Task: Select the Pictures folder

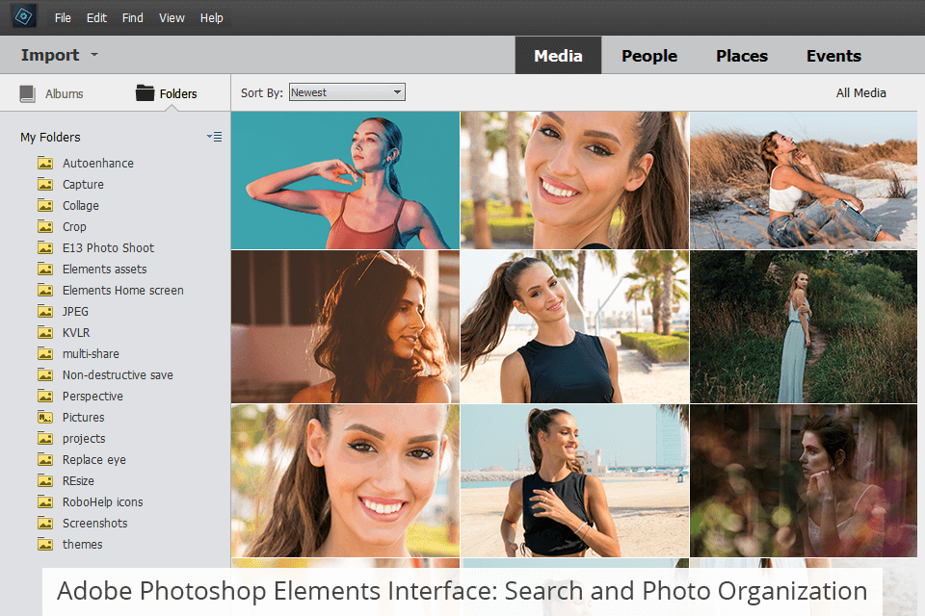Action: coord(83,418)
